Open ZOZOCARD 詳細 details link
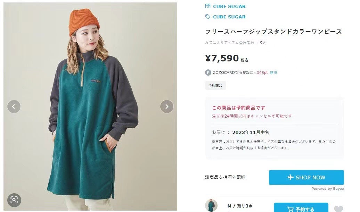Viewport: 360px width, 212px height. click(x=273, y=73)
